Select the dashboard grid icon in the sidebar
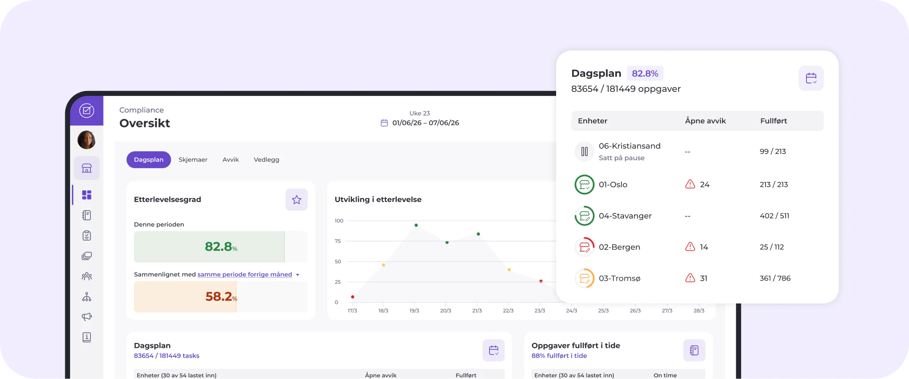The image size is (909, 379). (x=87, y=195)
